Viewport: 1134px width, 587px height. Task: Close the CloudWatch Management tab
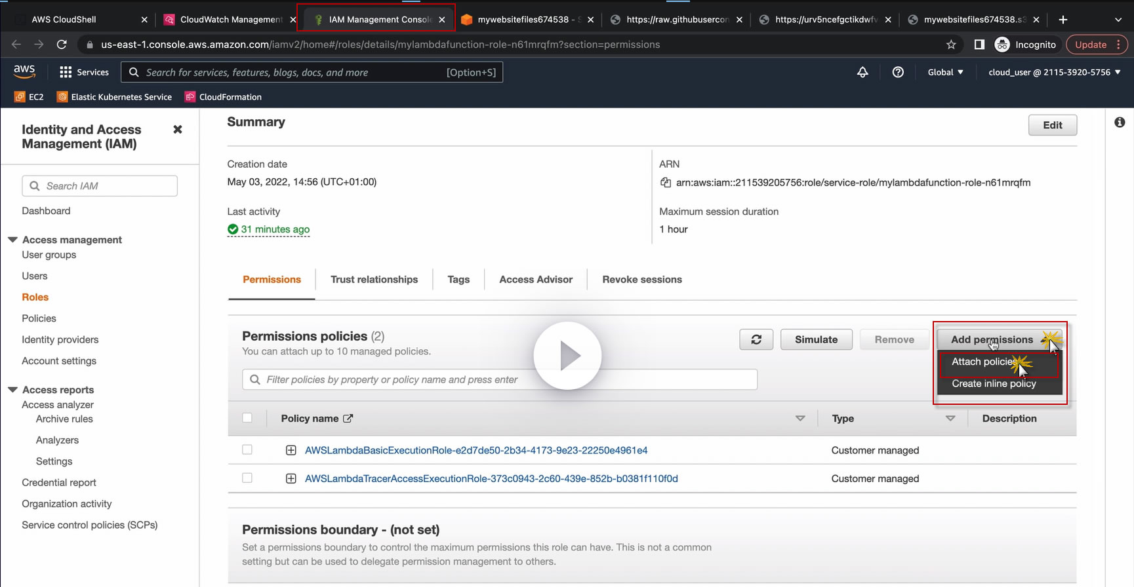click(x=293, y=20)
